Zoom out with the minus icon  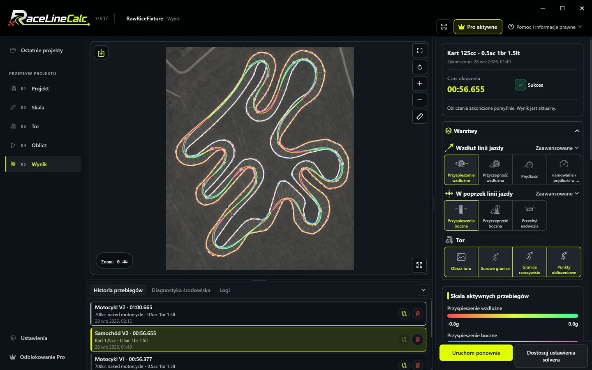pyautogui.click(x=419, y=100)
